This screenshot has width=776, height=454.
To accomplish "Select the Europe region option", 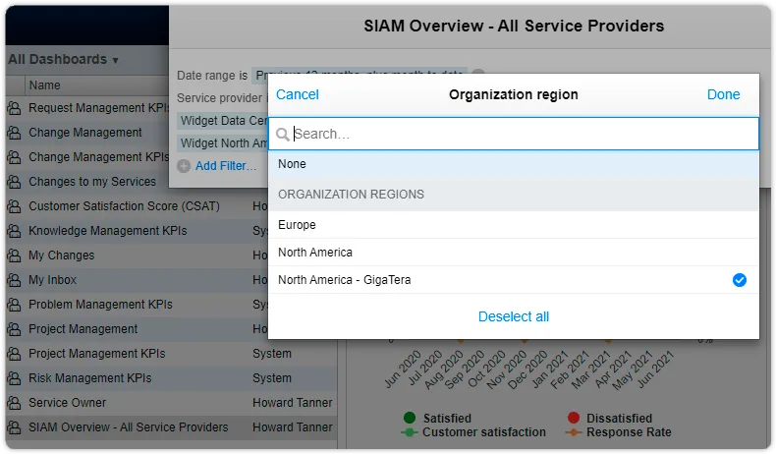I will click(x=513, y=225).
